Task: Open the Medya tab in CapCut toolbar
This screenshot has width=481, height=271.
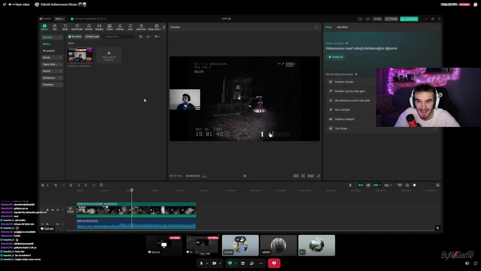Action: click(44, 27)
